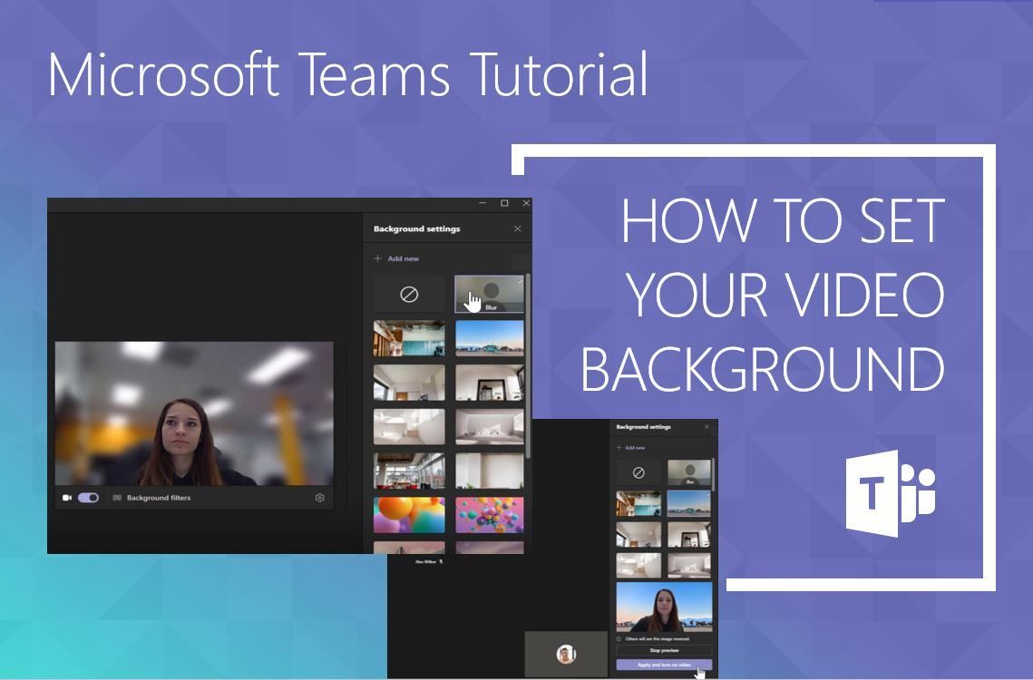Click info icon beside 'Others will see this image'
The image size is (1033, 680).
pos(619,639)
